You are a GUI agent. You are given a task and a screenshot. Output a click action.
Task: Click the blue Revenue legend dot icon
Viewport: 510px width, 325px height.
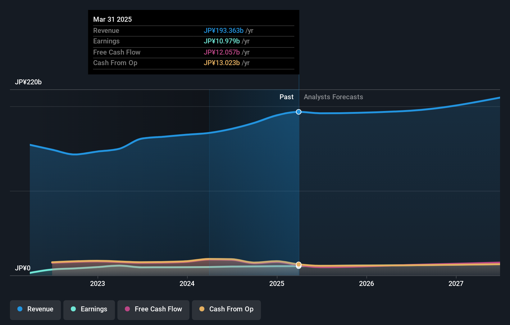click(20, 309)
